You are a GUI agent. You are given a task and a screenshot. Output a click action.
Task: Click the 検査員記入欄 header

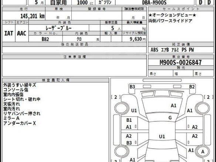click(55, 80)
